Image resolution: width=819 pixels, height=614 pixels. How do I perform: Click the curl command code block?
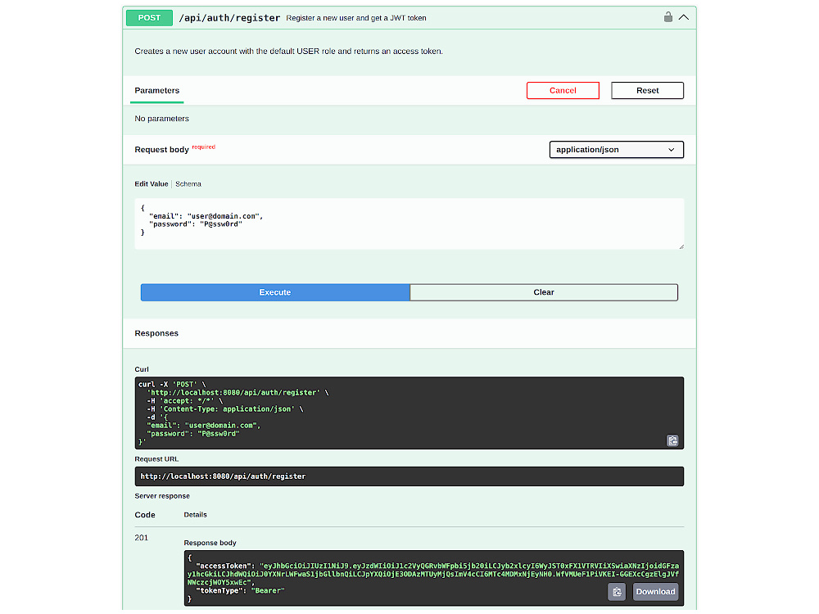click(409, 413)
